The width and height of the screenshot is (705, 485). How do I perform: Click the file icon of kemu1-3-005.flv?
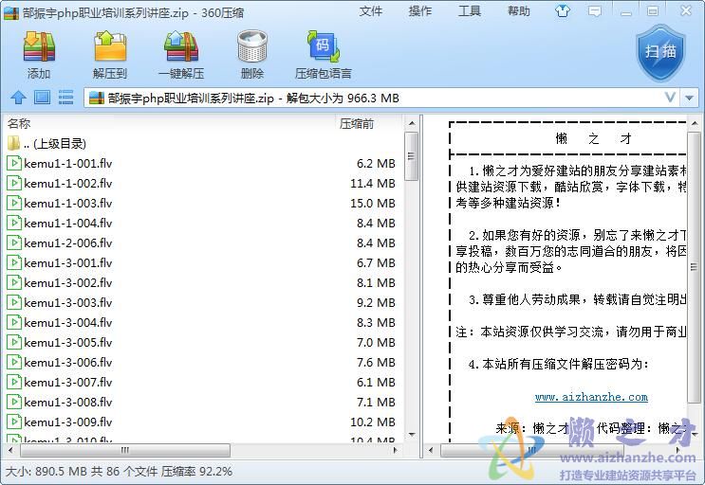(x=14, y=342)
